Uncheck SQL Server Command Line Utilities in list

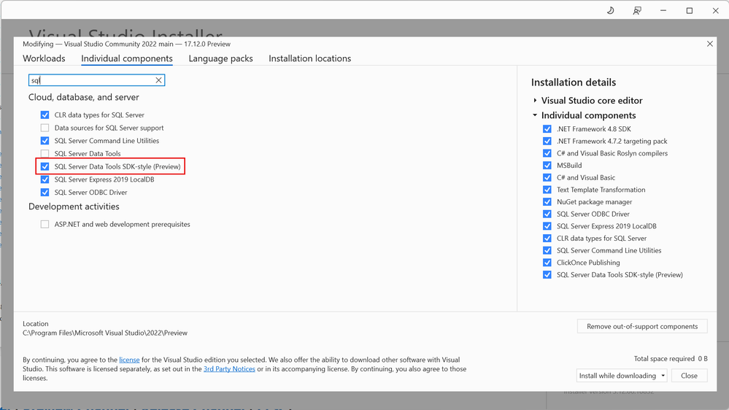tap(45, 141)
